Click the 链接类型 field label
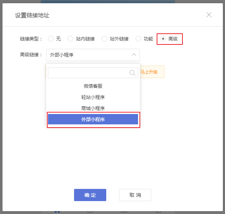The height and width of the screenshot is (214, 225). point(31,39)
